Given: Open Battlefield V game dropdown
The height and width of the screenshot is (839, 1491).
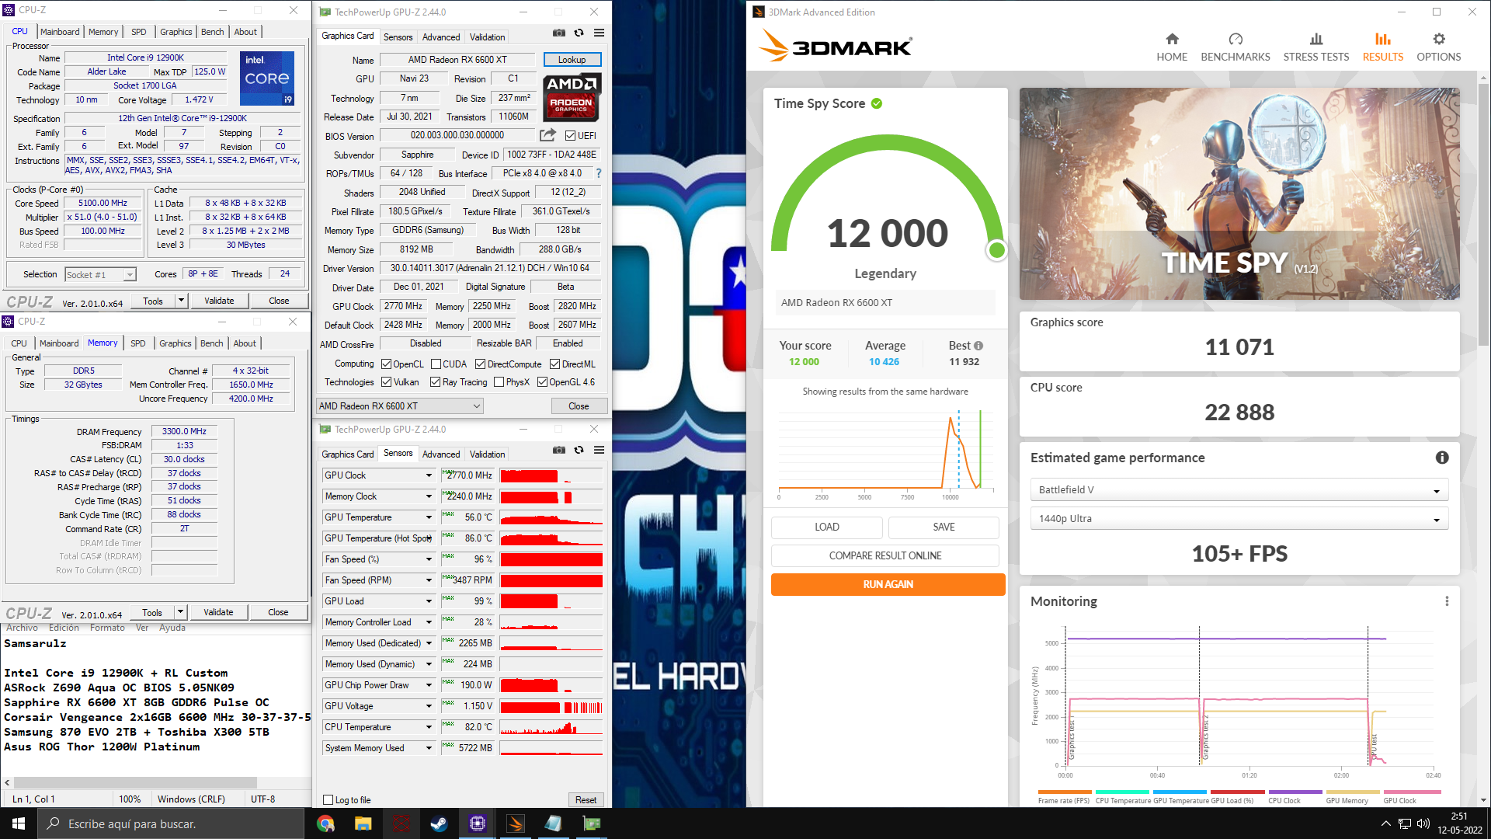Looking at the screenshot, I should [x=1239, y=490].
